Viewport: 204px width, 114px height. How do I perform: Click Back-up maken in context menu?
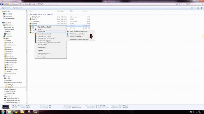coord(42,44)
